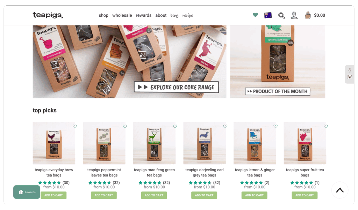358x210 pixels.
Task: Click the back-to-top arrow button
Action: click(x=340, y=190)
